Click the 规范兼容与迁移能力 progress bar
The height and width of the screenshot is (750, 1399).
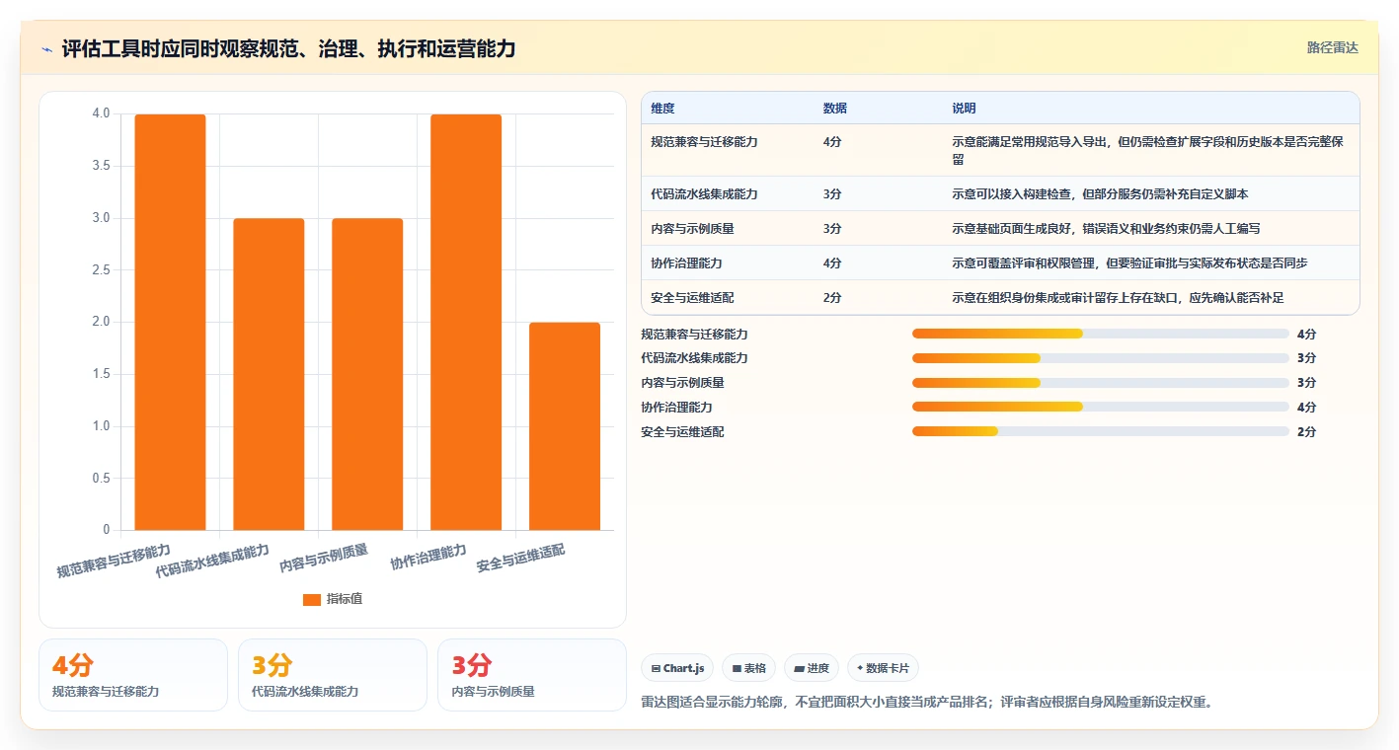pos(1101,334)
